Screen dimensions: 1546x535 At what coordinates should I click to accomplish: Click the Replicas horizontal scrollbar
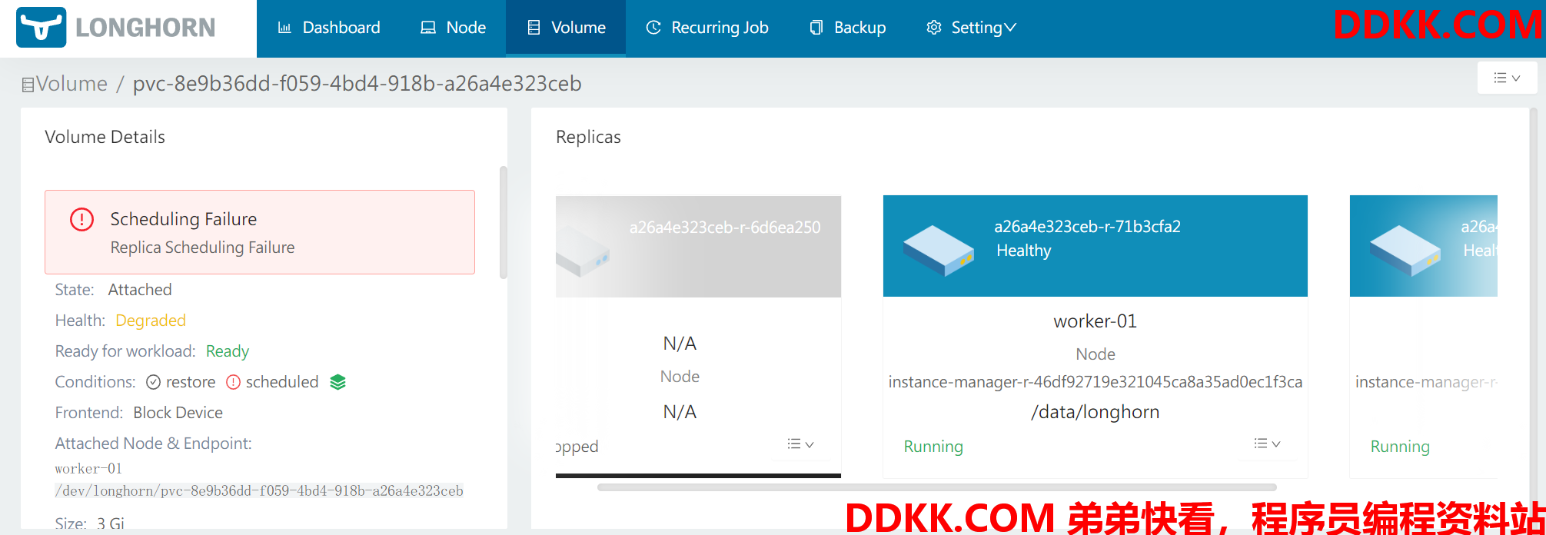(937, 487)
